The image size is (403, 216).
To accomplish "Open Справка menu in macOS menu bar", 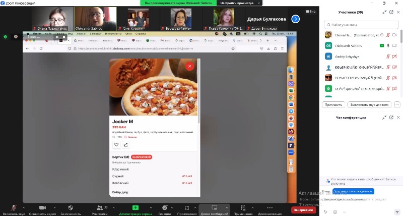I will (141, 34).
